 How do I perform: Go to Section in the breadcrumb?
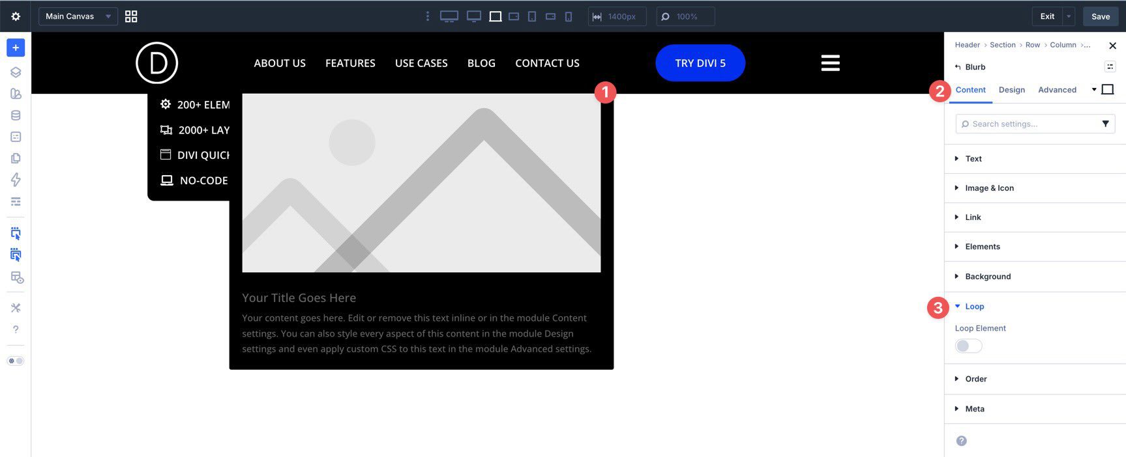[1002, 45]
